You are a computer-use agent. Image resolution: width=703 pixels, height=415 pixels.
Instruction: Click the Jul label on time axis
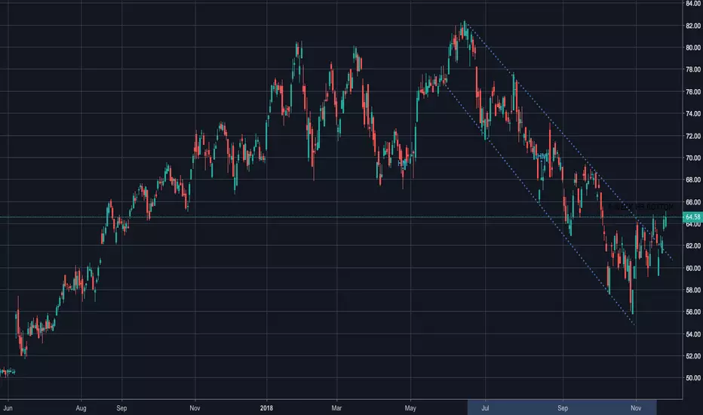point(485,408)
